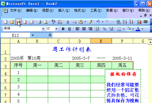Select row 3 header

pos(5,65)
